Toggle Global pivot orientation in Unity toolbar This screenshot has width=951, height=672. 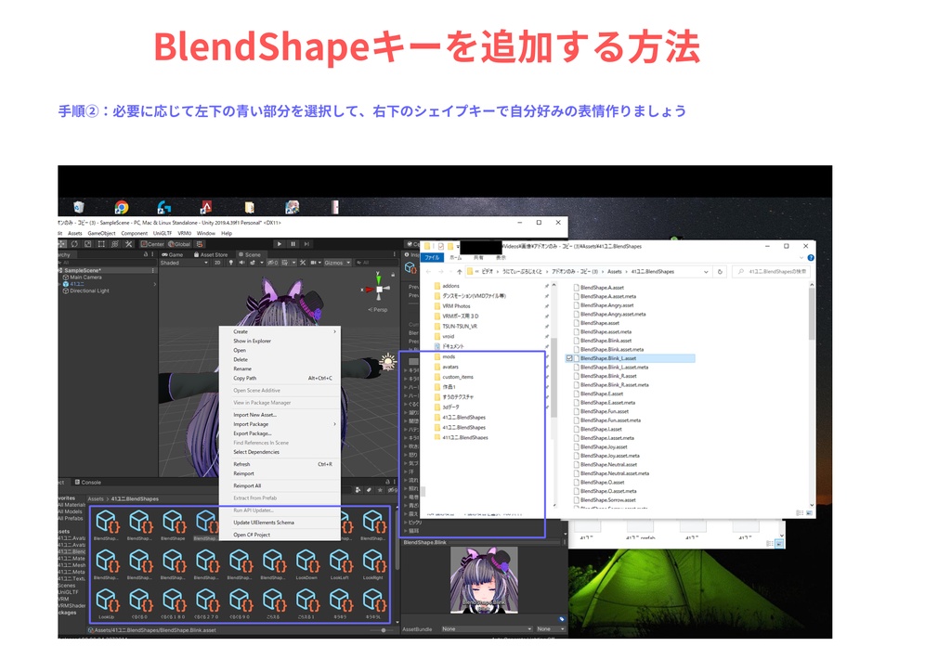pos(177,243)
